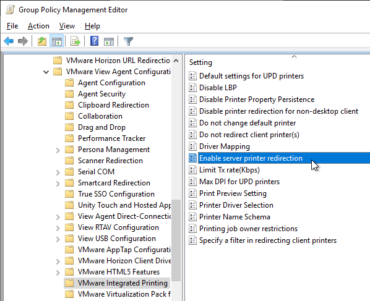Click tree pane scrollbar up arrow
The height and width of the screenshot is (301, 370).
point(176,61)
